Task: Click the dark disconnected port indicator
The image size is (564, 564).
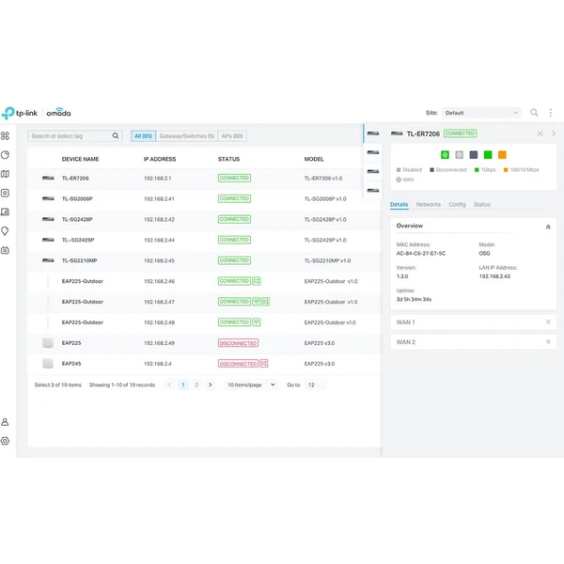Action: coord(474,155)
